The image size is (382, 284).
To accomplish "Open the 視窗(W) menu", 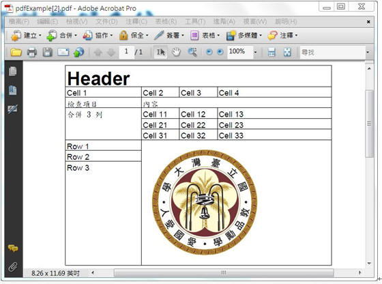I will (x=255, y=22).
